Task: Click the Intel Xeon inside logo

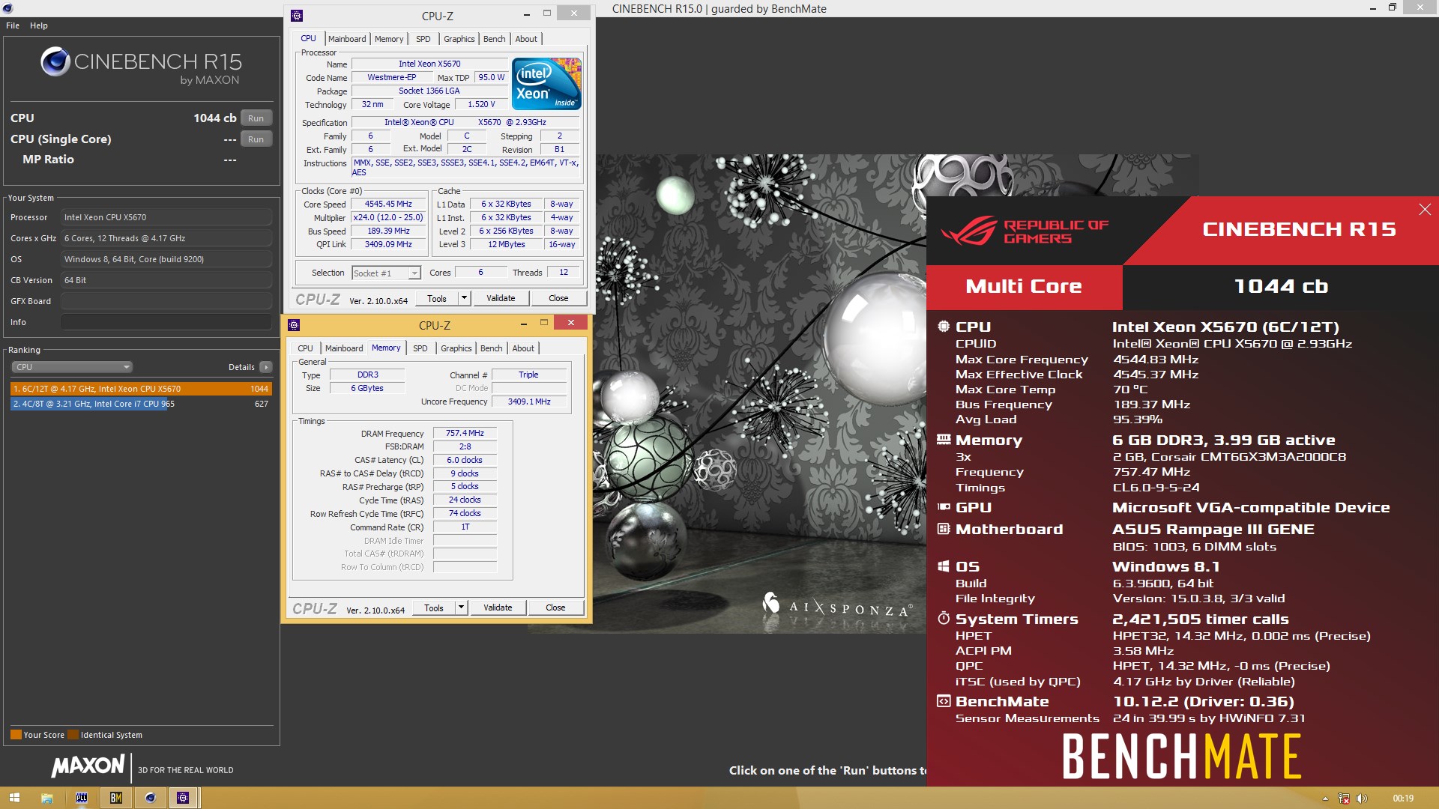Action: click(x=546, y=84)
